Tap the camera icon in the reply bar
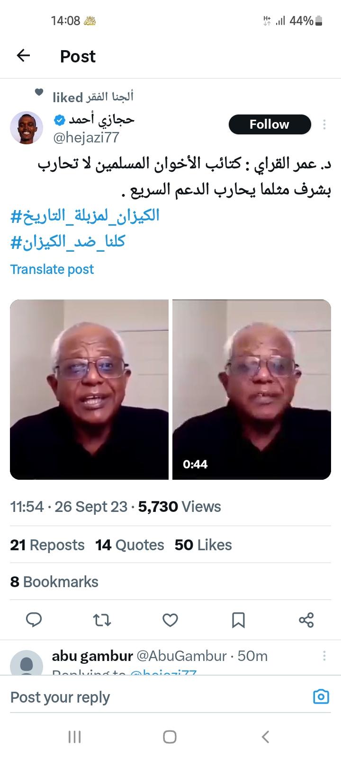The height and width of the screenshot is (757, 341). 321,697
